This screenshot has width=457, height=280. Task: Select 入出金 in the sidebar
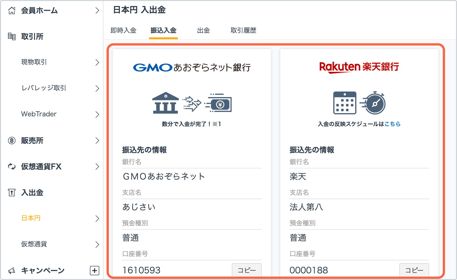(x=32, y=193)
